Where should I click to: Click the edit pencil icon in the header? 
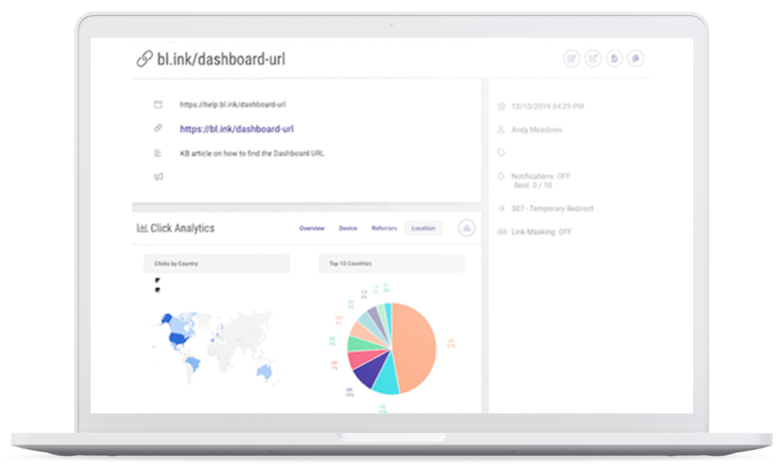(x=571, y=59)
